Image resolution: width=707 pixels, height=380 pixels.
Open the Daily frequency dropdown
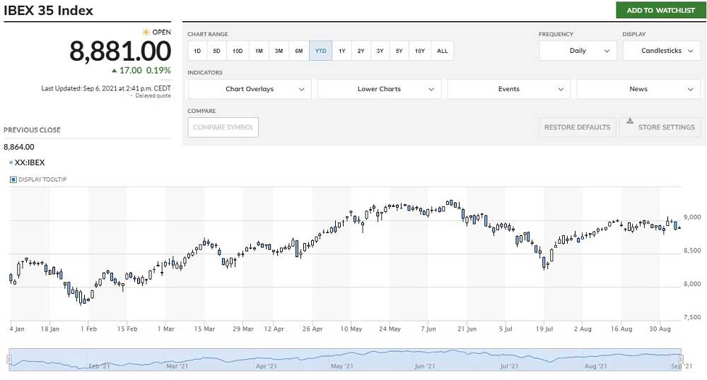tap(578, 51)
